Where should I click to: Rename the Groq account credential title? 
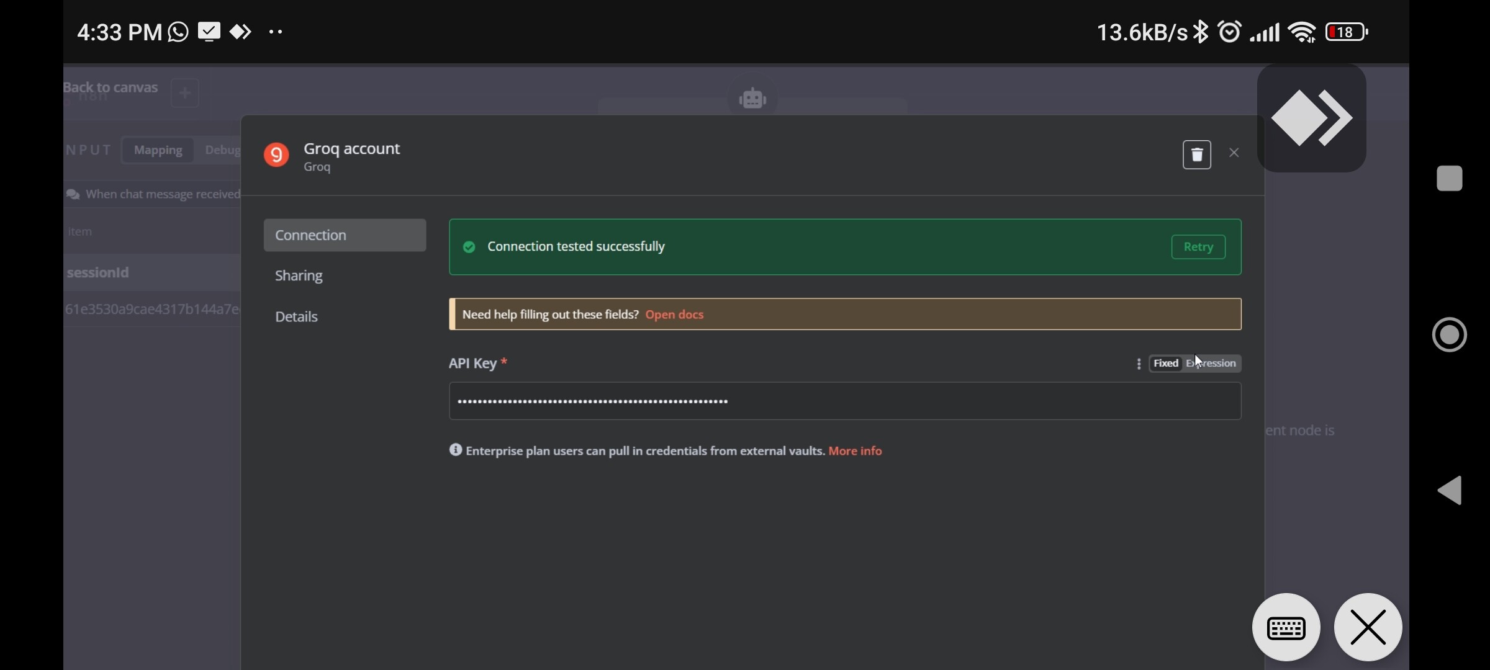[351, 149]
